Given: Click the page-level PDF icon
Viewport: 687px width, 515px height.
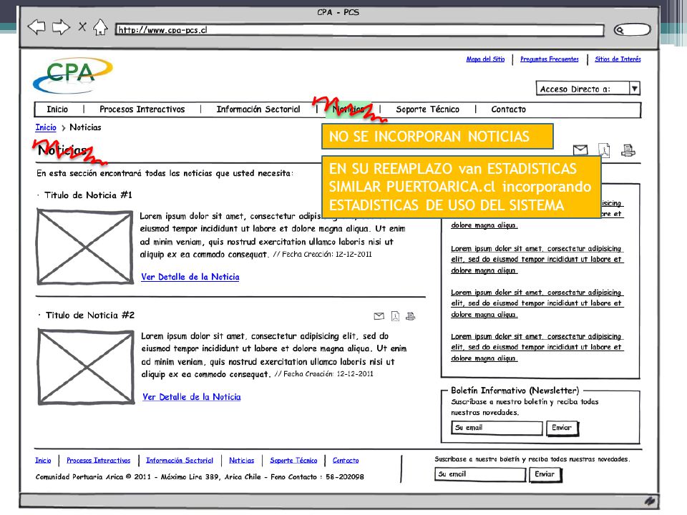Looking at the screenshot, I should [604, 150].
